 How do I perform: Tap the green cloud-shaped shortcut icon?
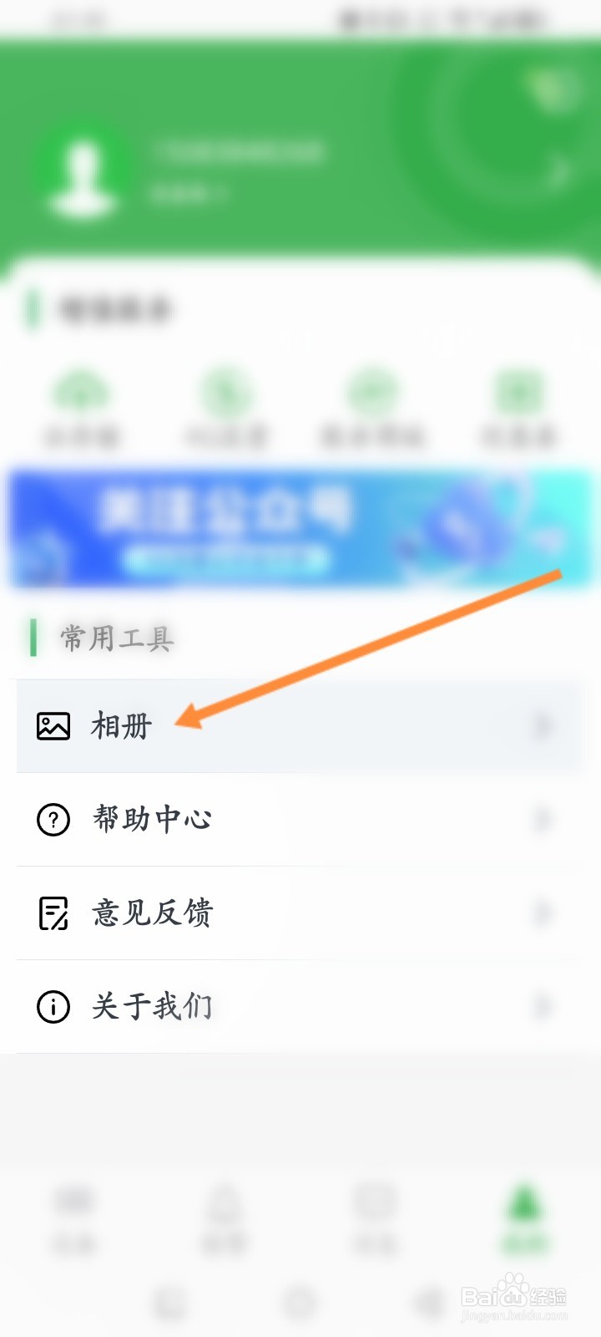(81, 390)
